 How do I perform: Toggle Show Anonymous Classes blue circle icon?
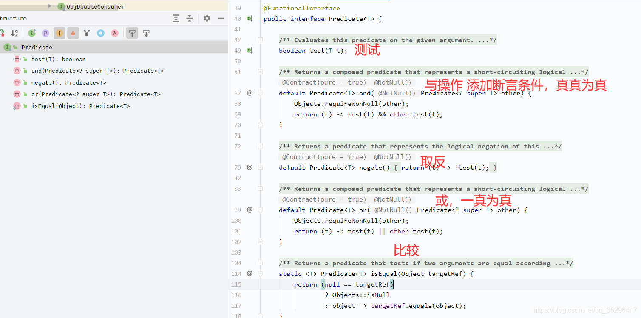pos(101,33)
